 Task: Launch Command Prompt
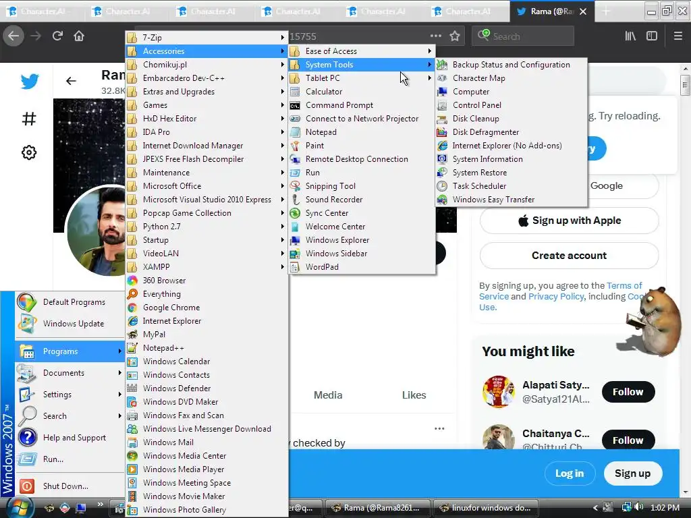362,105
